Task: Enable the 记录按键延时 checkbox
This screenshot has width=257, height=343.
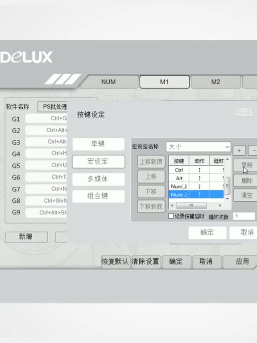Action: 171,216
